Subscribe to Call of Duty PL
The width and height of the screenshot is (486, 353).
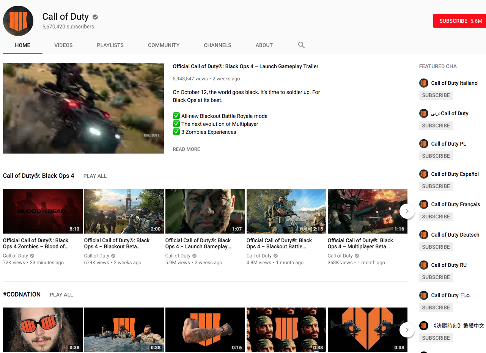tap(436, 156)
